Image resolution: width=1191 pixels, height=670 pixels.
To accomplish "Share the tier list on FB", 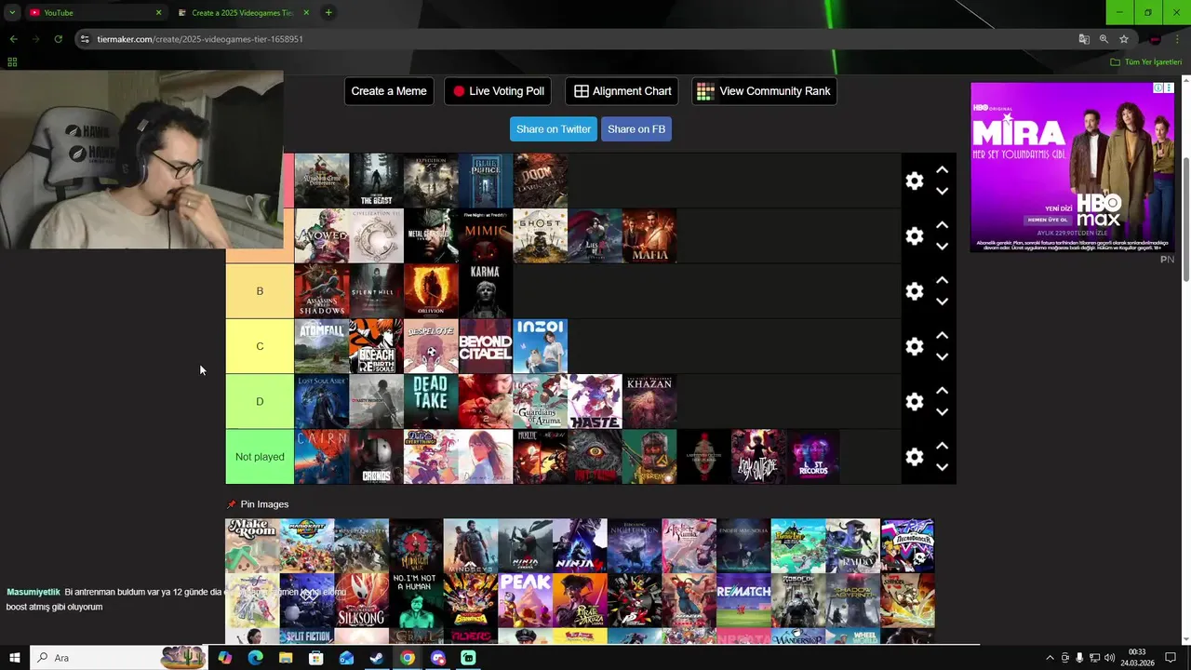I will click(636, 129).
